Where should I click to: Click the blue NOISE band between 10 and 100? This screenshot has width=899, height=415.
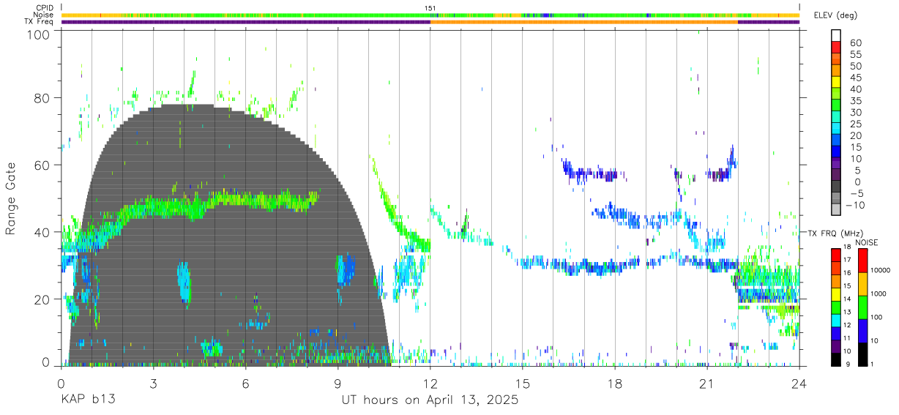(x=862, y=330)
